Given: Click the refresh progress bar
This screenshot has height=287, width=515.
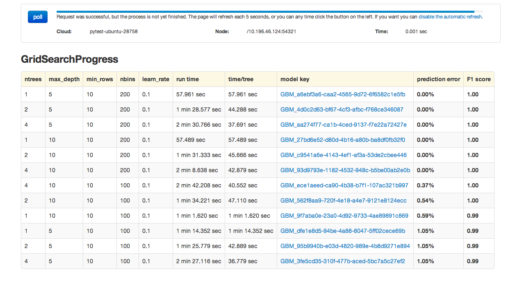Looking at the screenshot, I should point(269,11).
